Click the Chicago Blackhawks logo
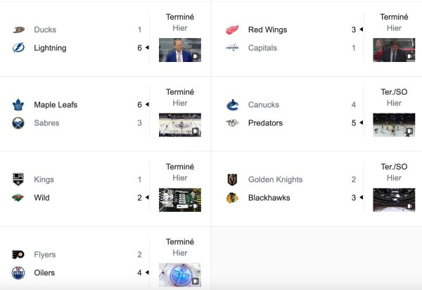This screenshot has height=290, width=422. pyautogui.click(x=232, y=198)
